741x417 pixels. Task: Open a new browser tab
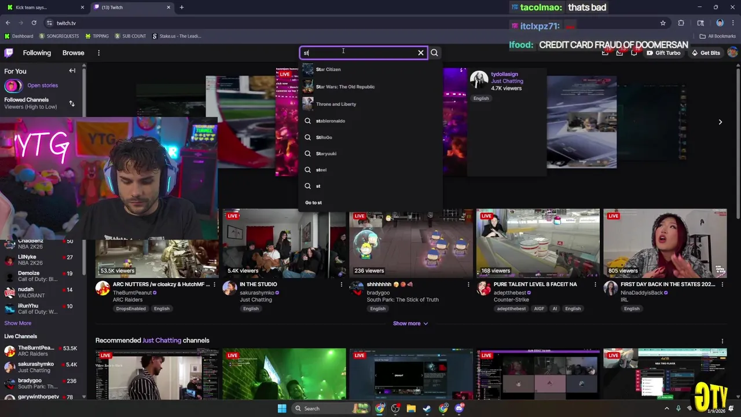point(182,8)
